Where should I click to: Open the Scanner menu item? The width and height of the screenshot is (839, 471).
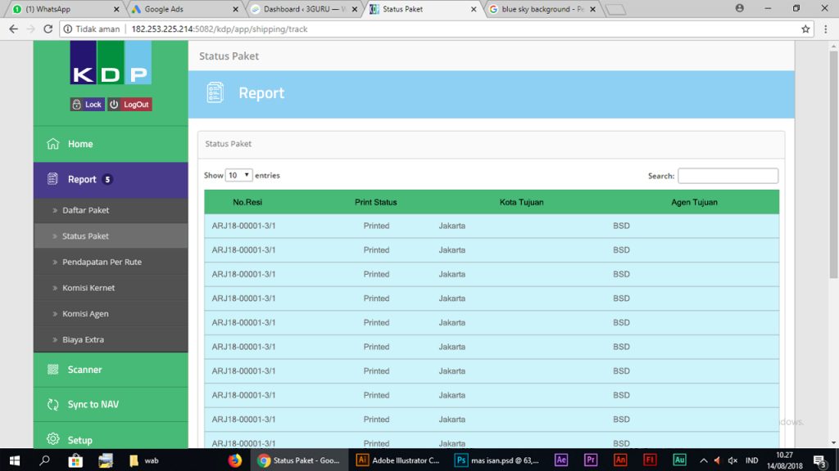point(111,370)
